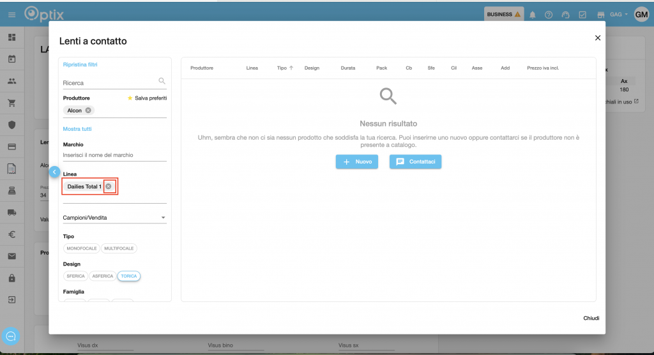Image resolution: width=654 pixels, height=355 pixels.
Task: Open the chat support bubble
Action: (x=11, y=336)
